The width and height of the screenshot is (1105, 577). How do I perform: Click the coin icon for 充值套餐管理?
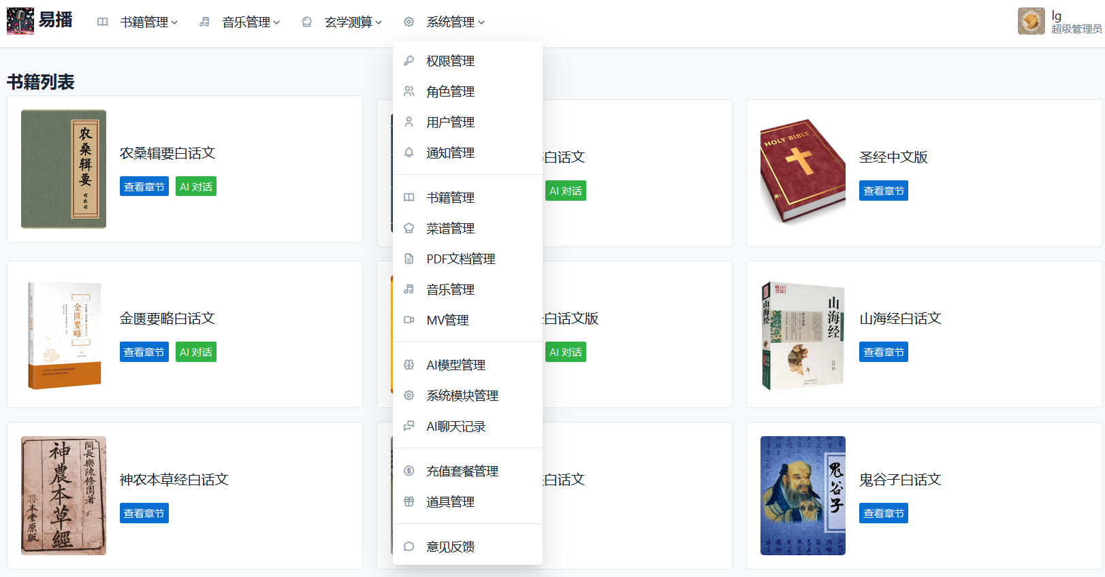pyautogui.click(x=409, y=471)
